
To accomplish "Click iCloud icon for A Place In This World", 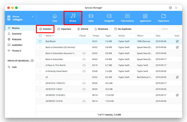I will point(84,65).
